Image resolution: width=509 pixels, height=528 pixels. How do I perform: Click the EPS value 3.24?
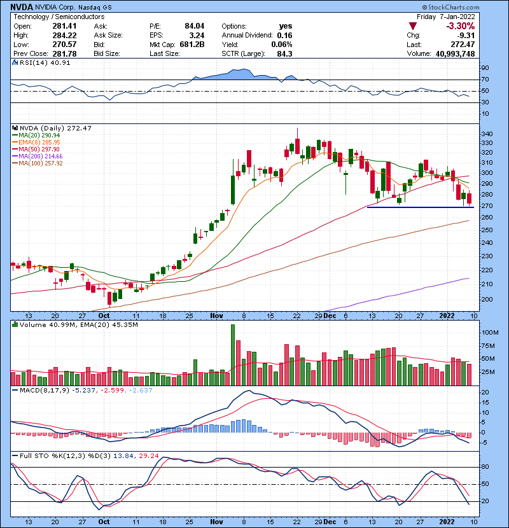click(x=197, y=36)
